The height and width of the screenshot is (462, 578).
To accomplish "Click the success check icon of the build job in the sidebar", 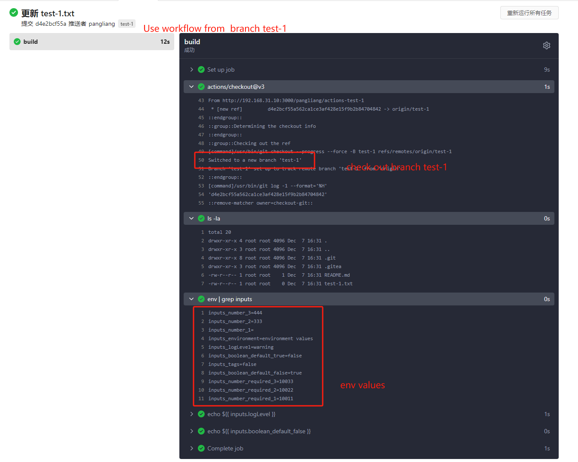I will coord(17,42).
